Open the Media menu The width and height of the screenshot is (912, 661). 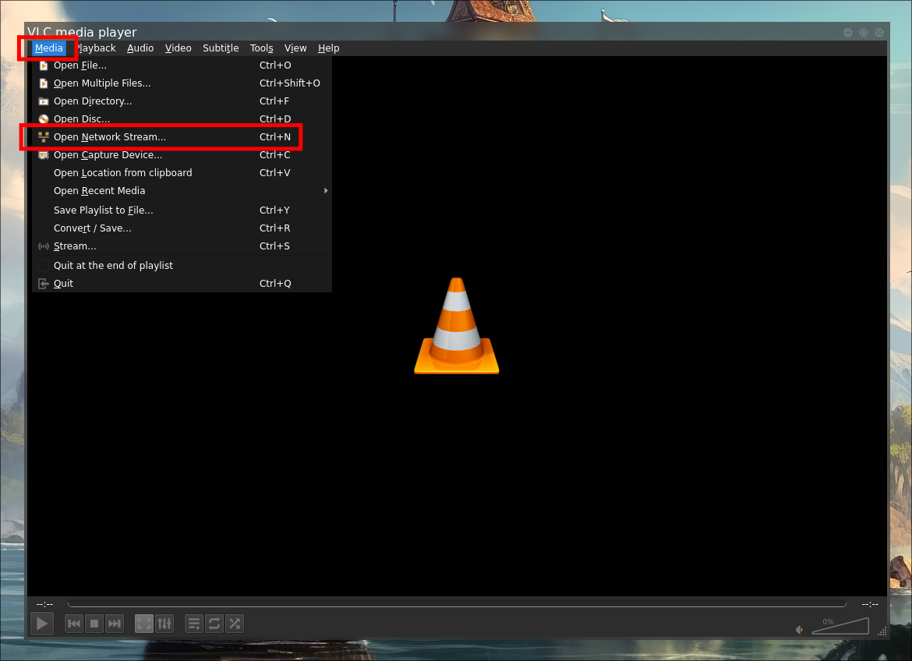[49, 48]
